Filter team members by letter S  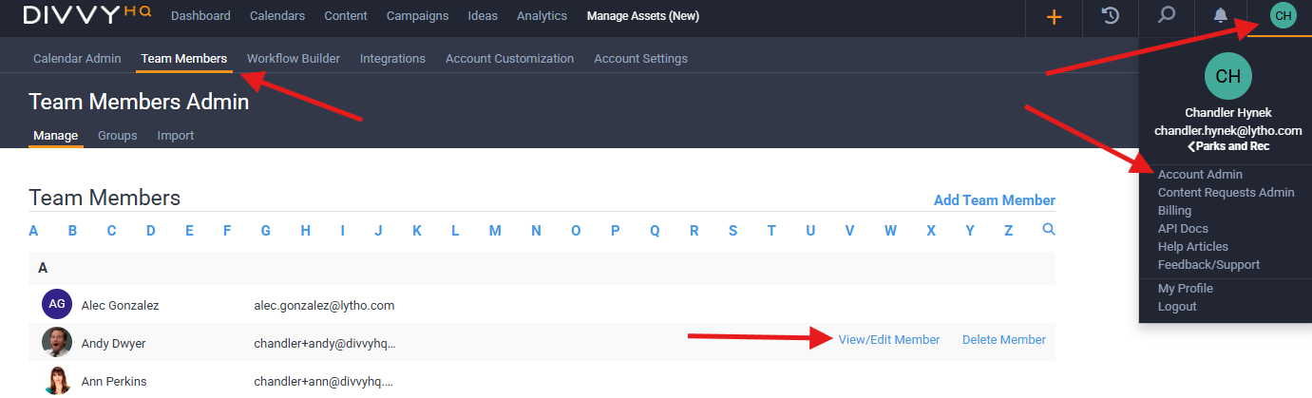pyautogui.click(x=732, y=230)
